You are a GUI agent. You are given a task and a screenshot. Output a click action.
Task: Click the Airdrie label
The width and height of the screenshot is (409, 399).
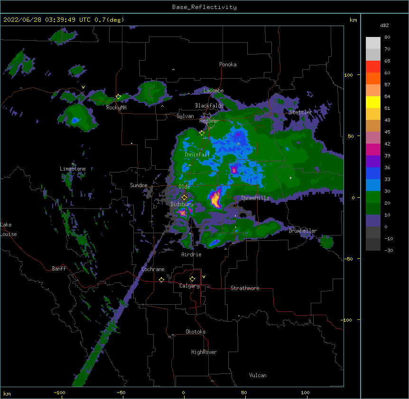coord(192,254)
